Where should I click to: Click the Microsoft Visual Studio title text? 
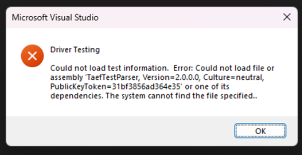pos(55,18)
